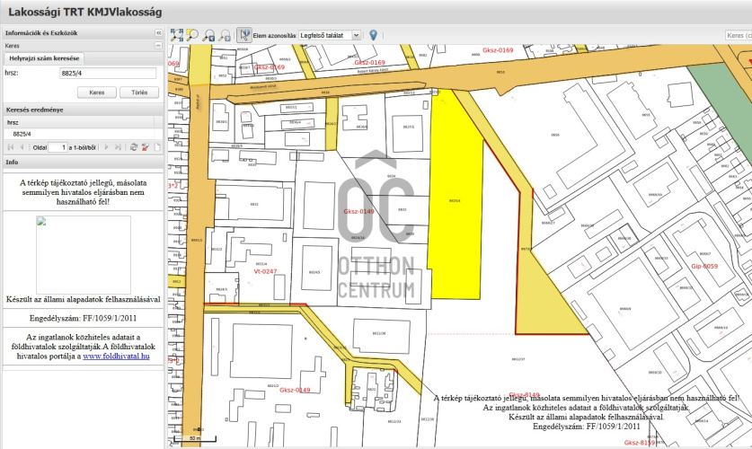The image size is (752, 449).
Task: Go to previous map view
Action: tap(208, 35)
